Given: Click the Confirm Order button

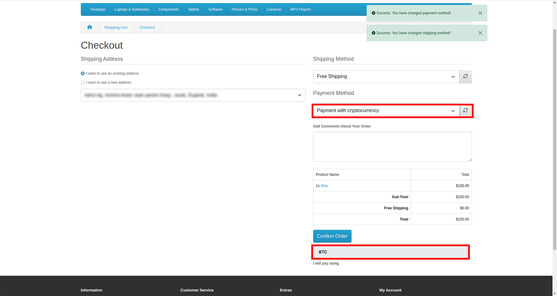Looking at the screenshot, I should pyautogui.click(x=332, y=236).
